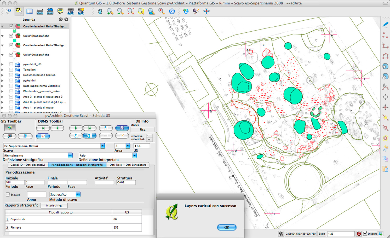Go to last record in DBMS toolbar
This screenshot has width=390, height=238.
point(90,128)
